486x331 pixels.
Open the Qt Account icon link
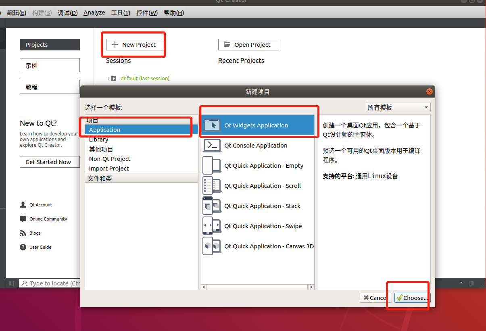click(23, 205)
